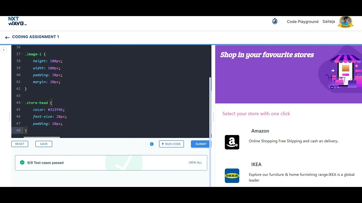This screenshot has height=203, width=362.
Task: Click the green test passed checkmark icon
Action: point(22,162)
